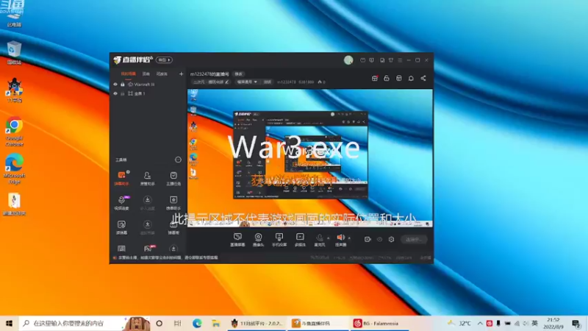Open the Windows notification center
Image resolution: width=588 pixels, height=331 pixels.
(576, 323)
